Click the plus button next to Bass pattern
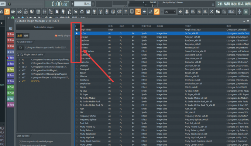Screen dimensions: 251x146 93,4
